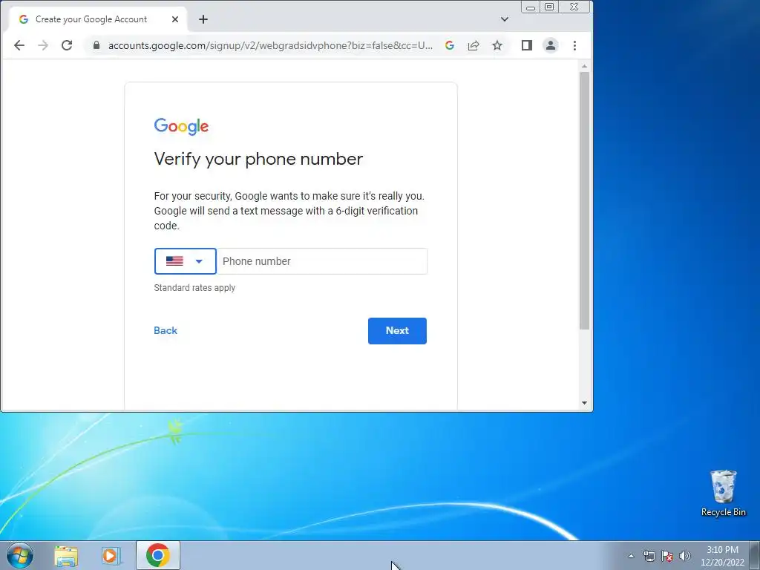This screenshot has height=570, width=760.
Task: Share this page using the share icon
Action: point(474,45)
